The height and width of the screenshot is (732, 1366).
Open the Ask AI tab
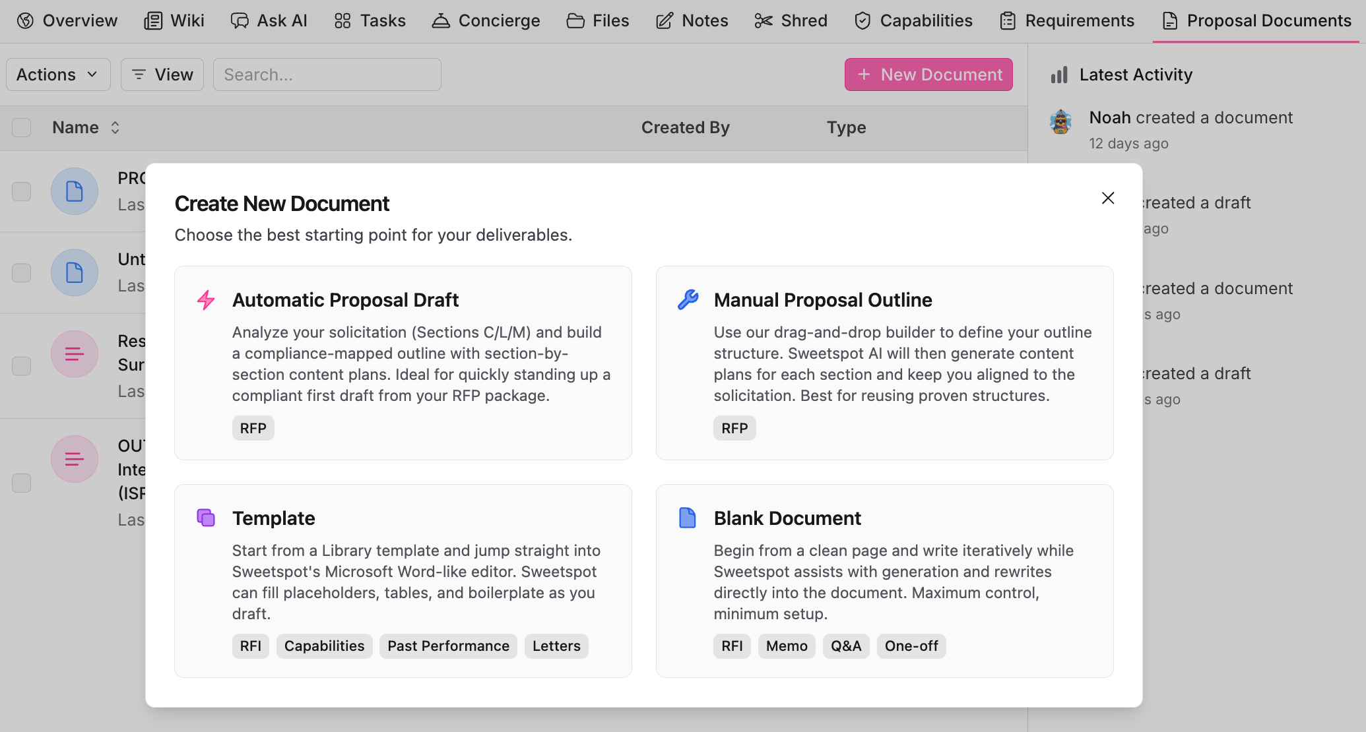(x=269, y=20)
